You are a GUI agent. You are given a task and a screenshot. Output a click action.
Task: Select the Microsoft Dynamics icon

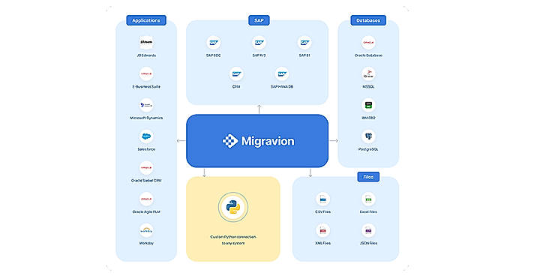(146, 105)
